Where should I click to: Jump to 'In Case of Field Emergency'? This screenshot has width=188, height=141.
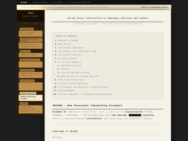coord(73,84)
